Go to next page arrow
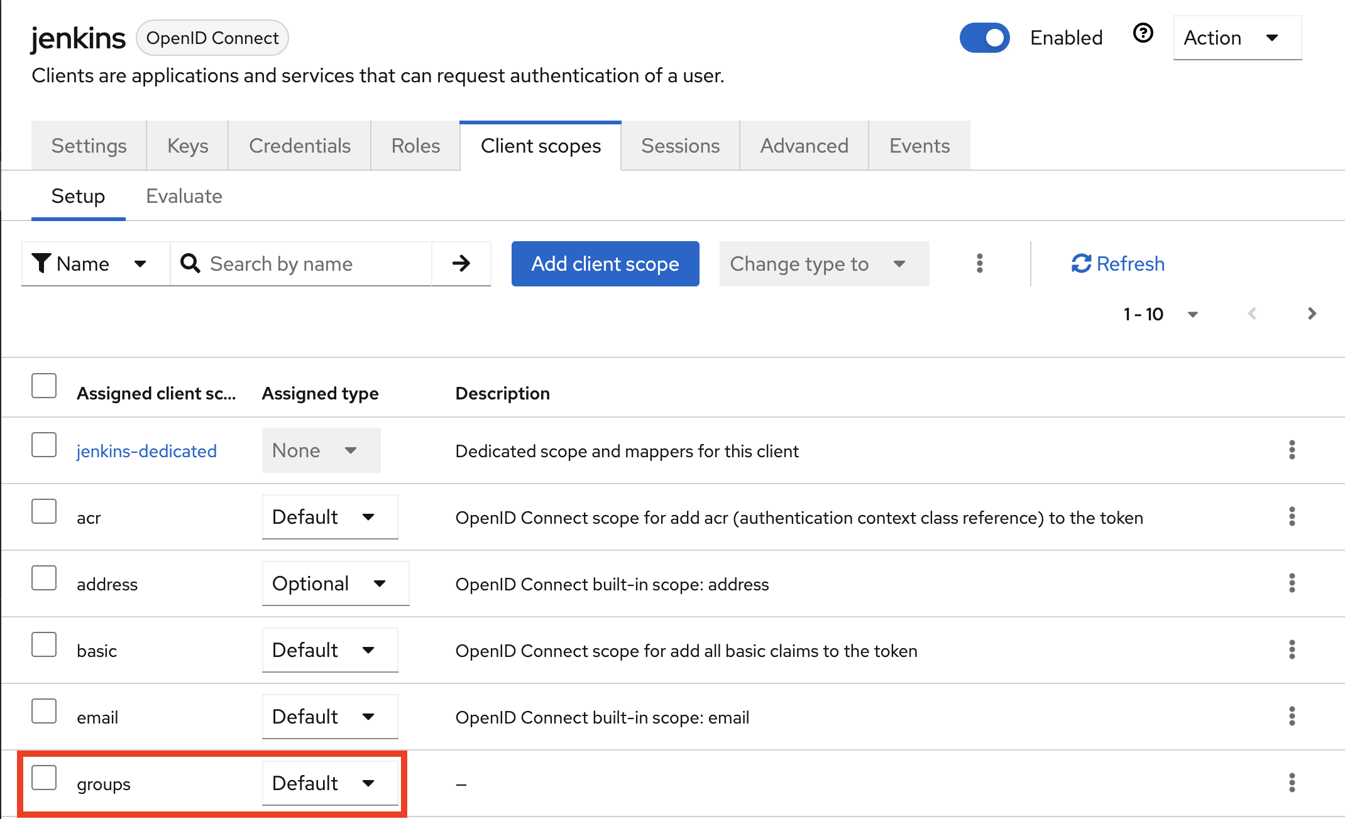1345x819 pixels. (1312, 313)
